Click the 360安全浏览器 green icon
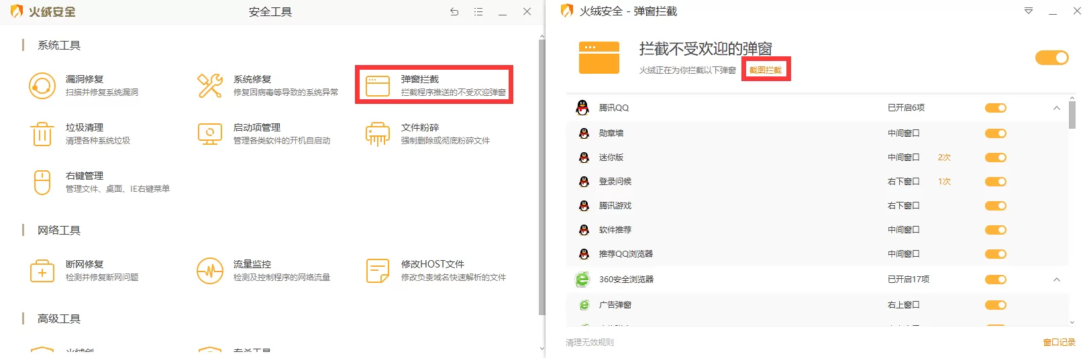The width and height of the screenshot is (1087, 358). [582, 280]
